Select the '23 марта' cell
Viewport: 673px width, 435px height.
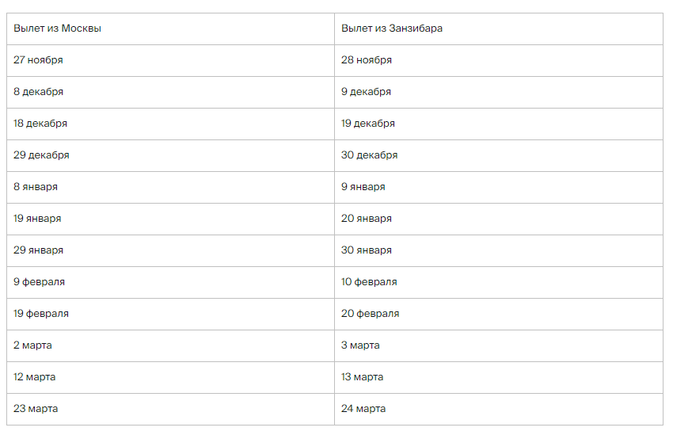pos(36,409)
